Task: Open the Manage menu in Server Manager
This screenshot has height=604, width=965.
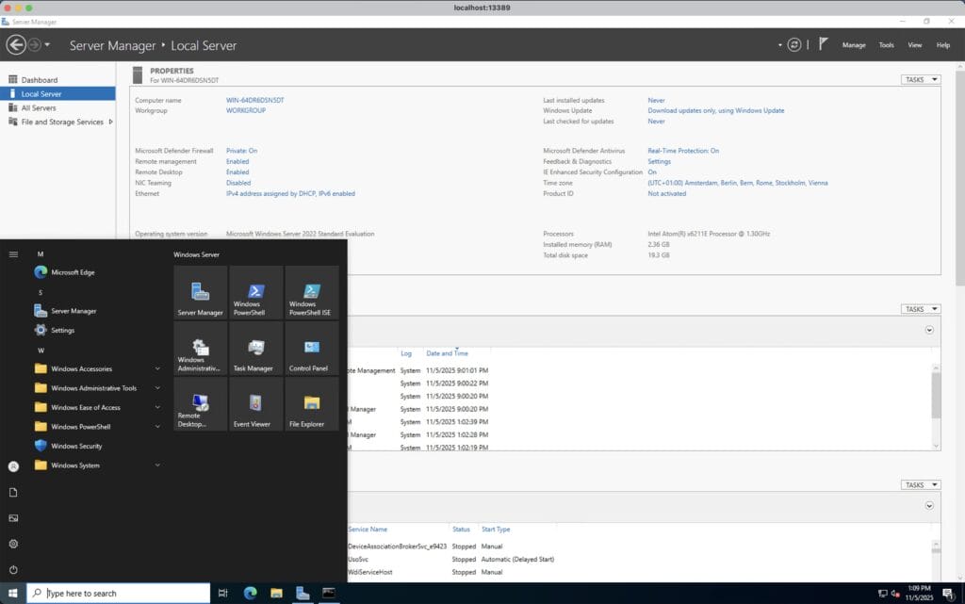Action: [x=854, y=44]
